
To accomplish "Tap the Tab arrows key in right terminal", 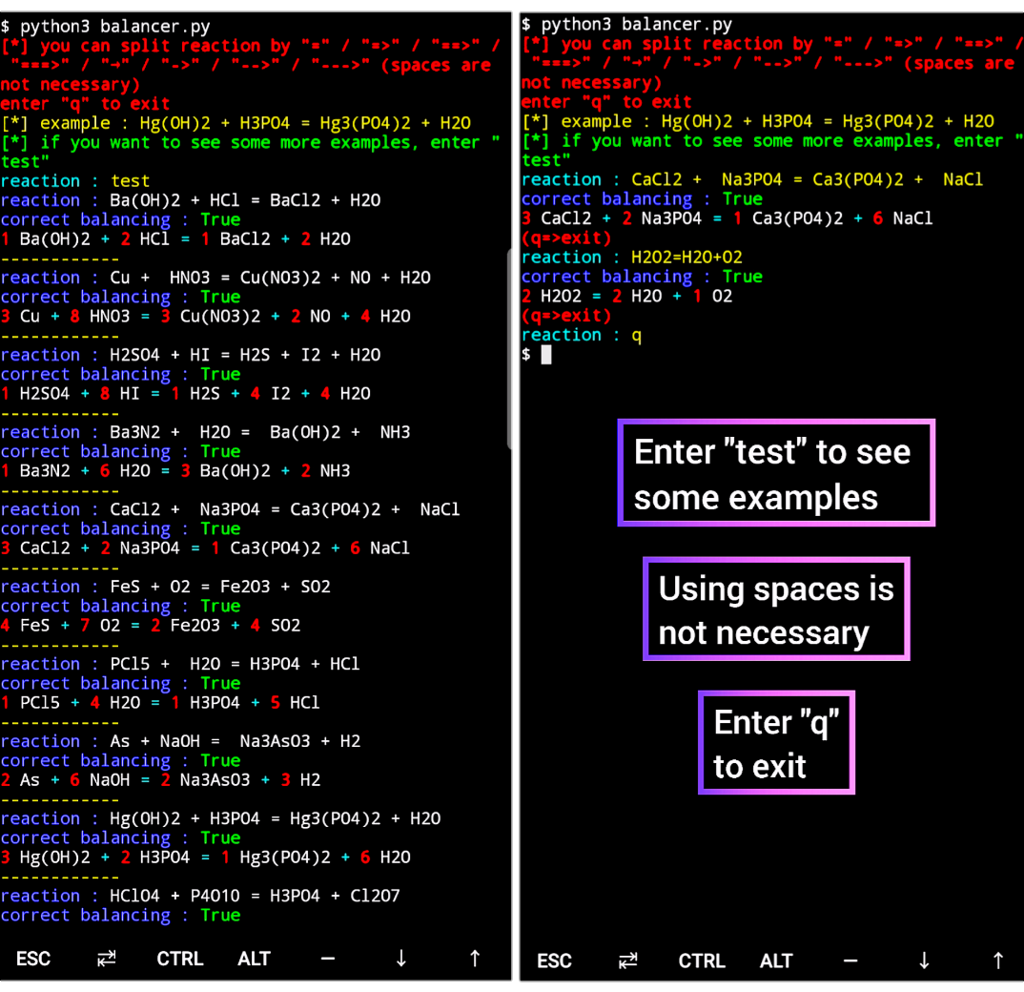I will tap(628, 961).
